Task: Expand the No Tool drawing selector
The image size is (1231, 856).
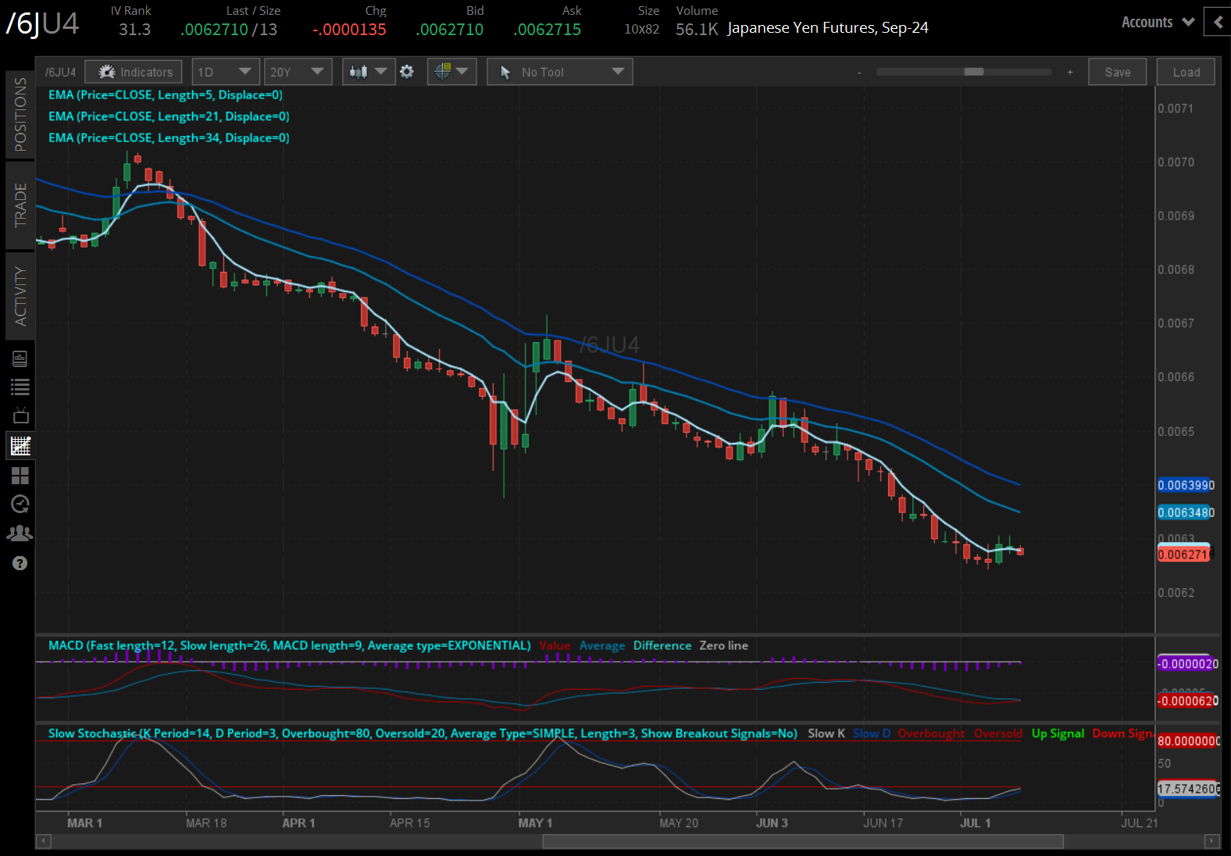Action: pos(559,72)
